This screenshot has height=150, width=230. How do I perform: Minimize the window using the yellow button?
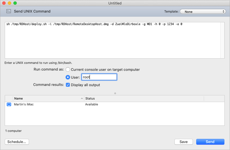point(9,3)
